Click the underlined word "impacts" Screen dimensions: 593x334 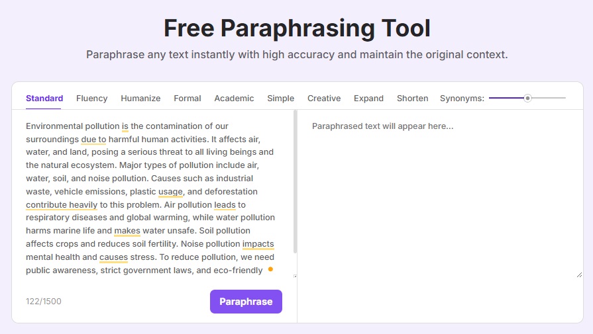tap(258, 244)
